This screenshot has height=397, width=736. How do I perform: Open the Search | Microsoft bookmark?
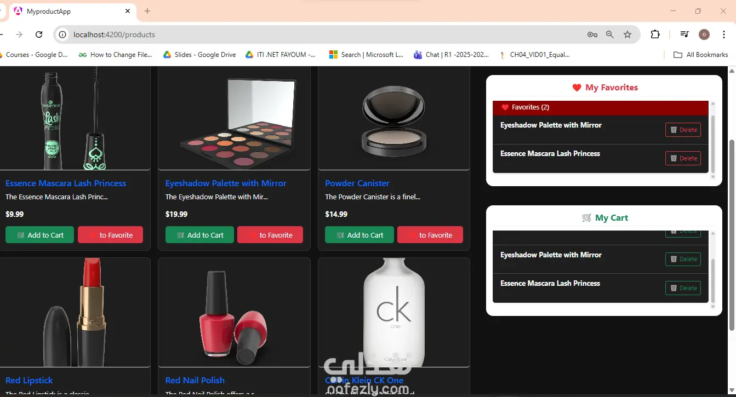pyautogui.click(x=366, y=55)
